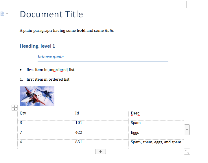Click the table cell containing 3
Screen dimensions: 208x163
click(45, 125)
